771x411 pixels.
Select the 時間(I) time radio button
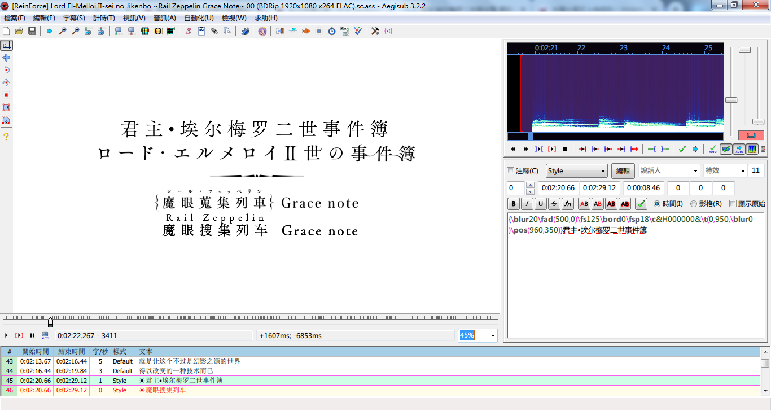coord(668,204)
